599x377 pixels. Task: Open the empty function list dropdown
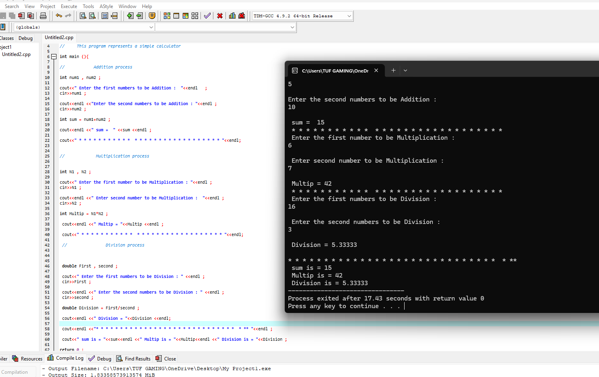point(225,27)
